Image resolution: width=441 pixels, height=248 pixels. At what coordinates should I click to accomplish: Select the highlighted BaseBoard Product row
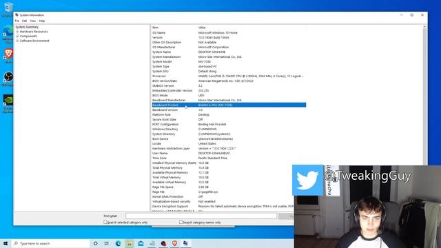click(229, 105)
